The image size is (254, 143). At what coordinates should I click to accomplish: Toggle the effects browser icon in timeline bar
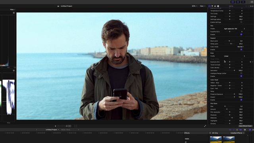250,130
